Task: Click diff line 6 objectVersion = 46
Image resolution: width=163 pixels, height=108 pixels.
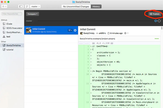Action: [x=108, y=62]
